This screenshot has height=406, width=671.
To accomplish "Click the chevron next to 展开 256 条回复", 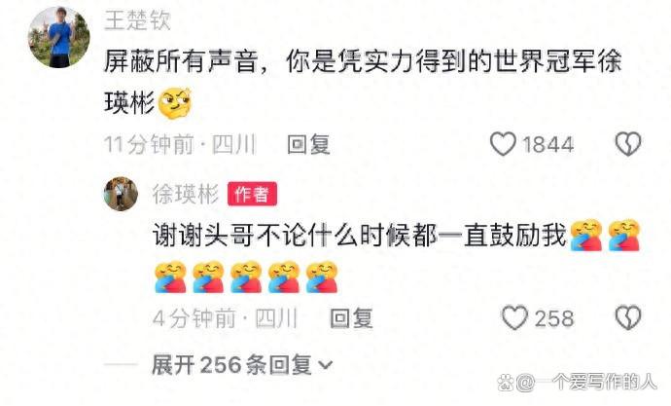I will point(325,365).
